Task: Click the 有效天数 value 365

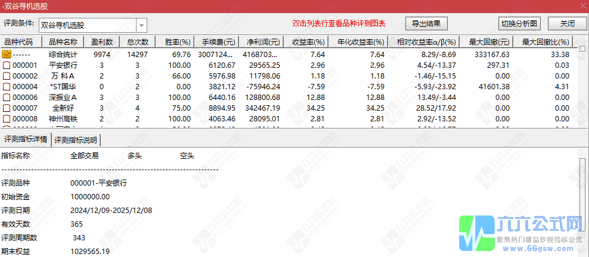Action: [x=77, y=224]
